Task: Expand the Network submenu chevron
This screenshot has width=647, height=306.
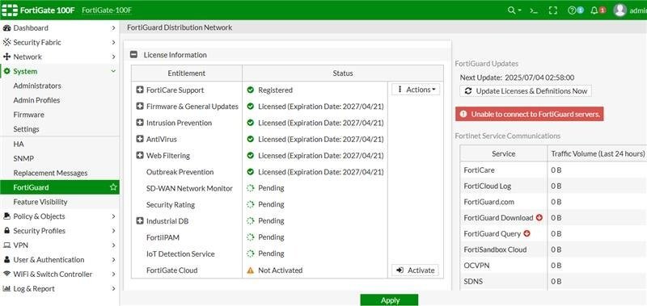Action: point(113,57)
